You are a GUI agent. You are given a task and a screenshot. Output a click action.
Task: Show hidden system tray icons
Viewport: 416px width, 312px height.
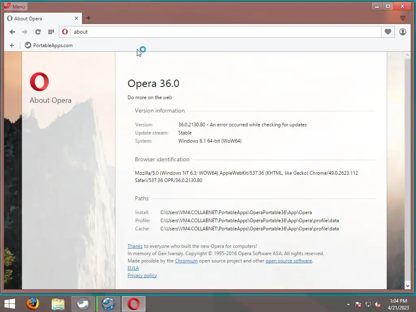click(x=348, y=304)
